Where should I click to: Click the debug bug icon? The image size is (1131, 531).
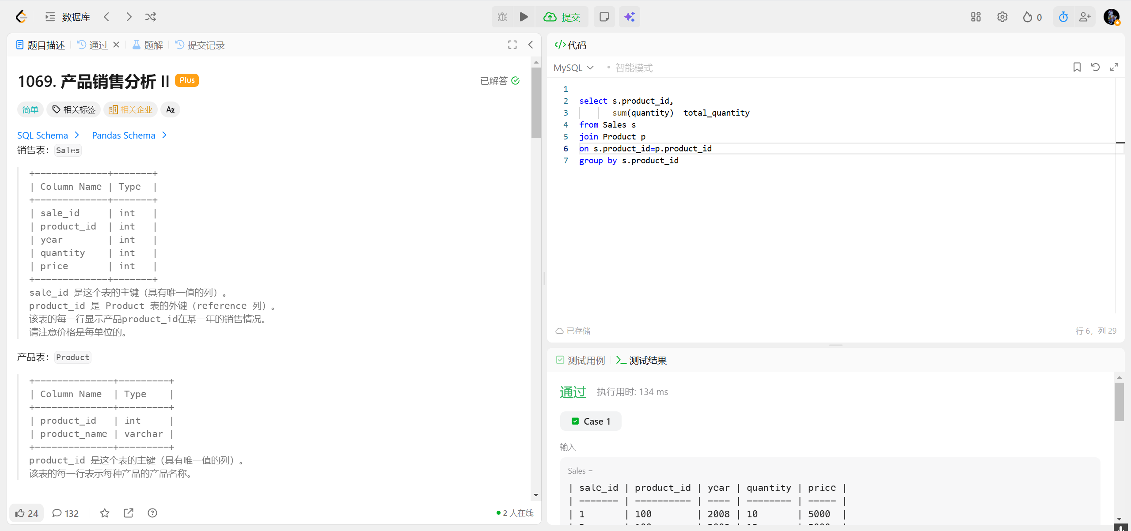point(502,17)
